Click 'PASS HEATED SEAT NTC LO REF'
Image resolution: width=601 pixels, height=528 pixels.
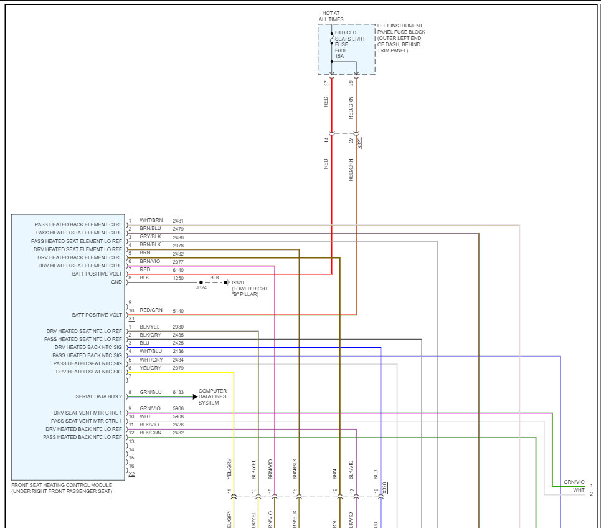click(x=83, y=339)
